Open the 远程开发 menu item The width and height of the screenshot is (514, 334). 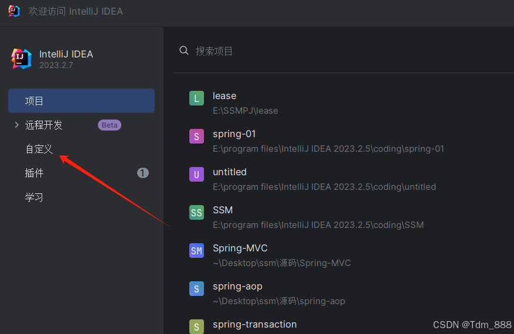click(43, 125)
